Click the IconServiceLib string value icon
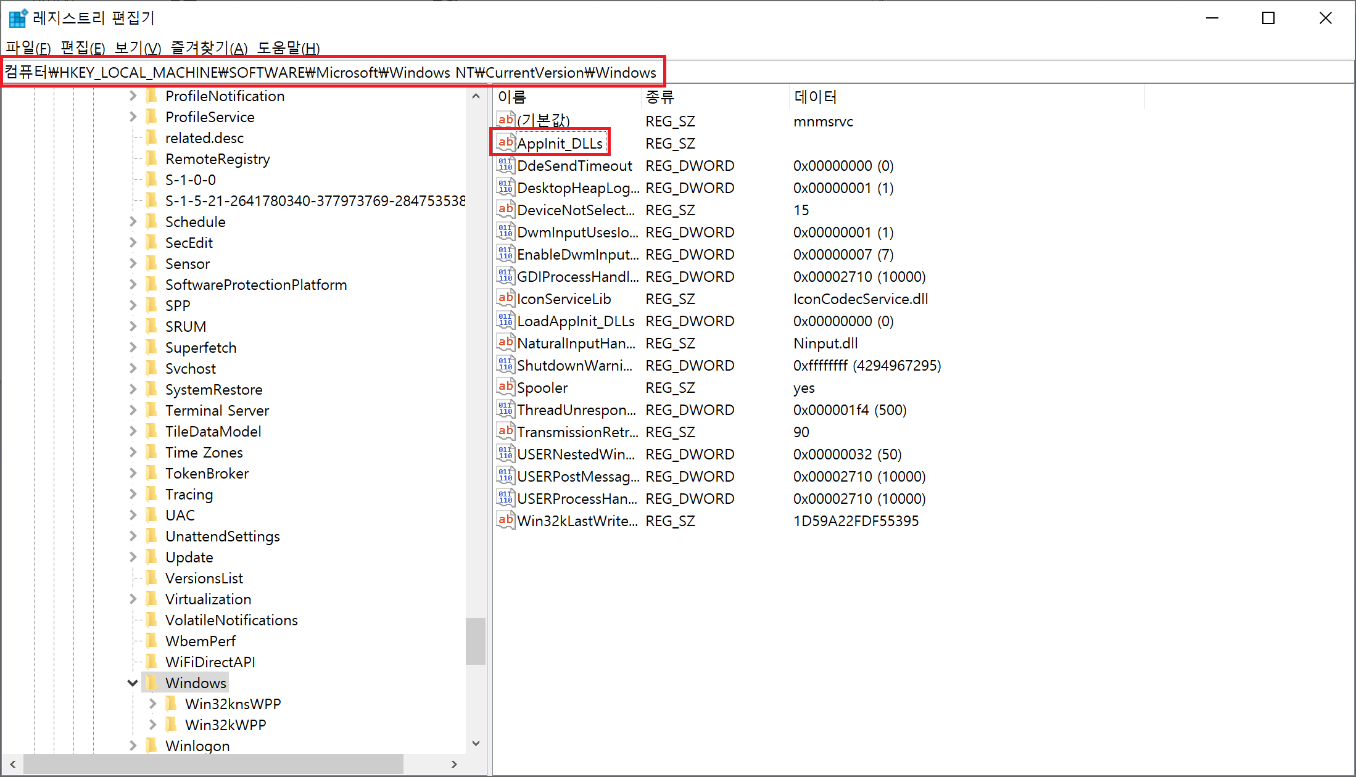Screen dimensions: 1356x777 tap(505, 298)
